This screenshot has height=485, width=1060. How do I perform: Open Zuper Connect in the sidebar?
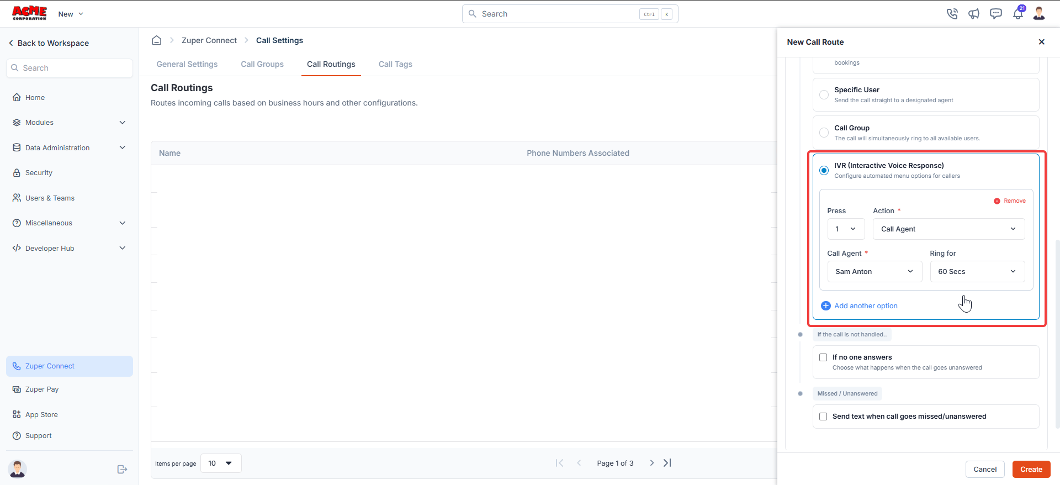coord(69,366)
